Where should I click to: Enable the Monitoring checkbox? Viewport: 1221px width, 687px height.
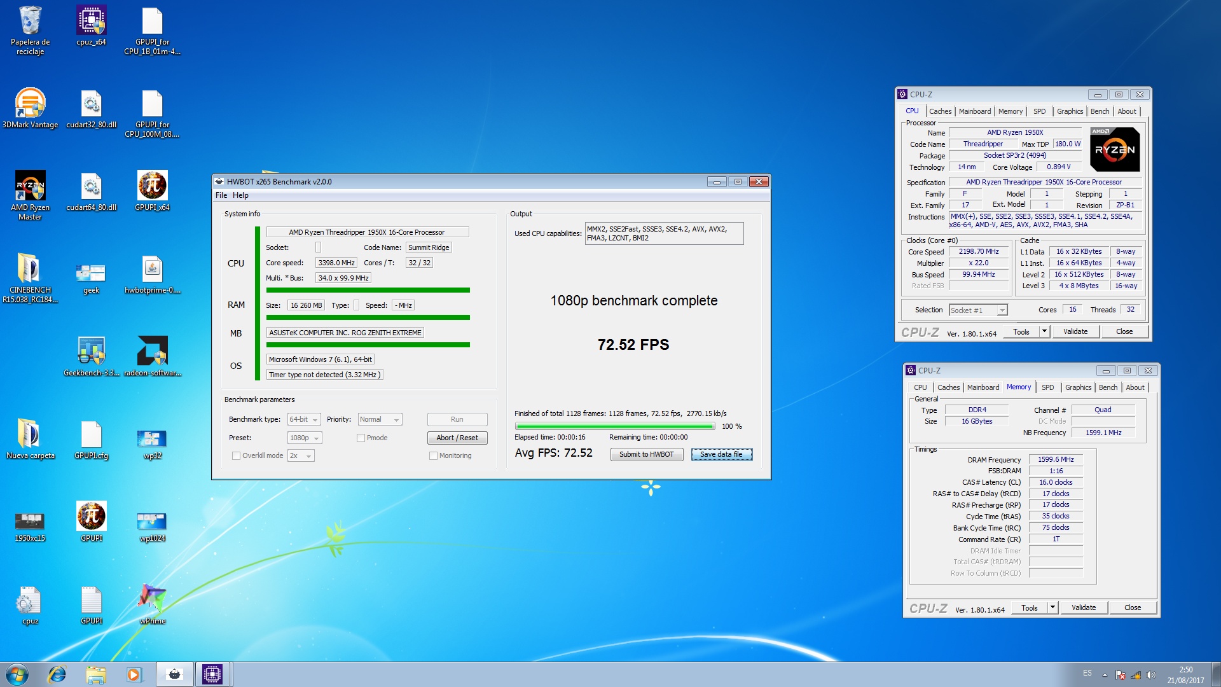click(433, 455)
